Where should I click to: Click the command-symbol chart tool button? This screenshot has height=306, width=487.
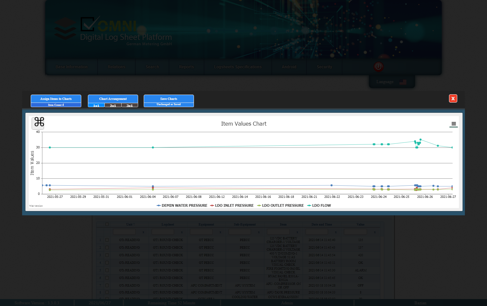[x=39, y=122]
